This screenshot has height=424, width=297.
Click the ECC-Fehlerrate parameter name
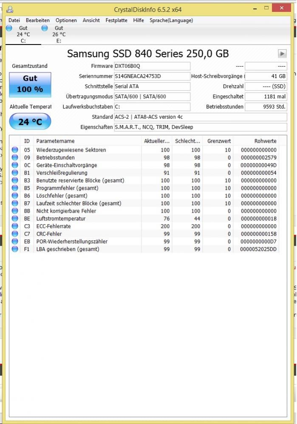coord(54,226)
